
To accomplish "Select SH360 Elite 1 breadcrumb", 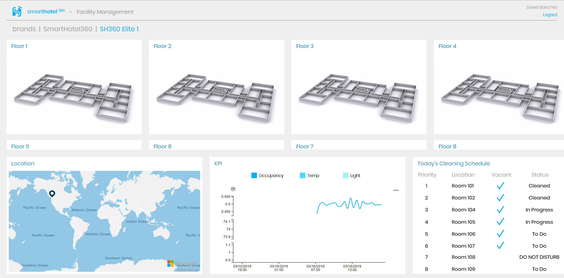I will (x=119, y=29).
